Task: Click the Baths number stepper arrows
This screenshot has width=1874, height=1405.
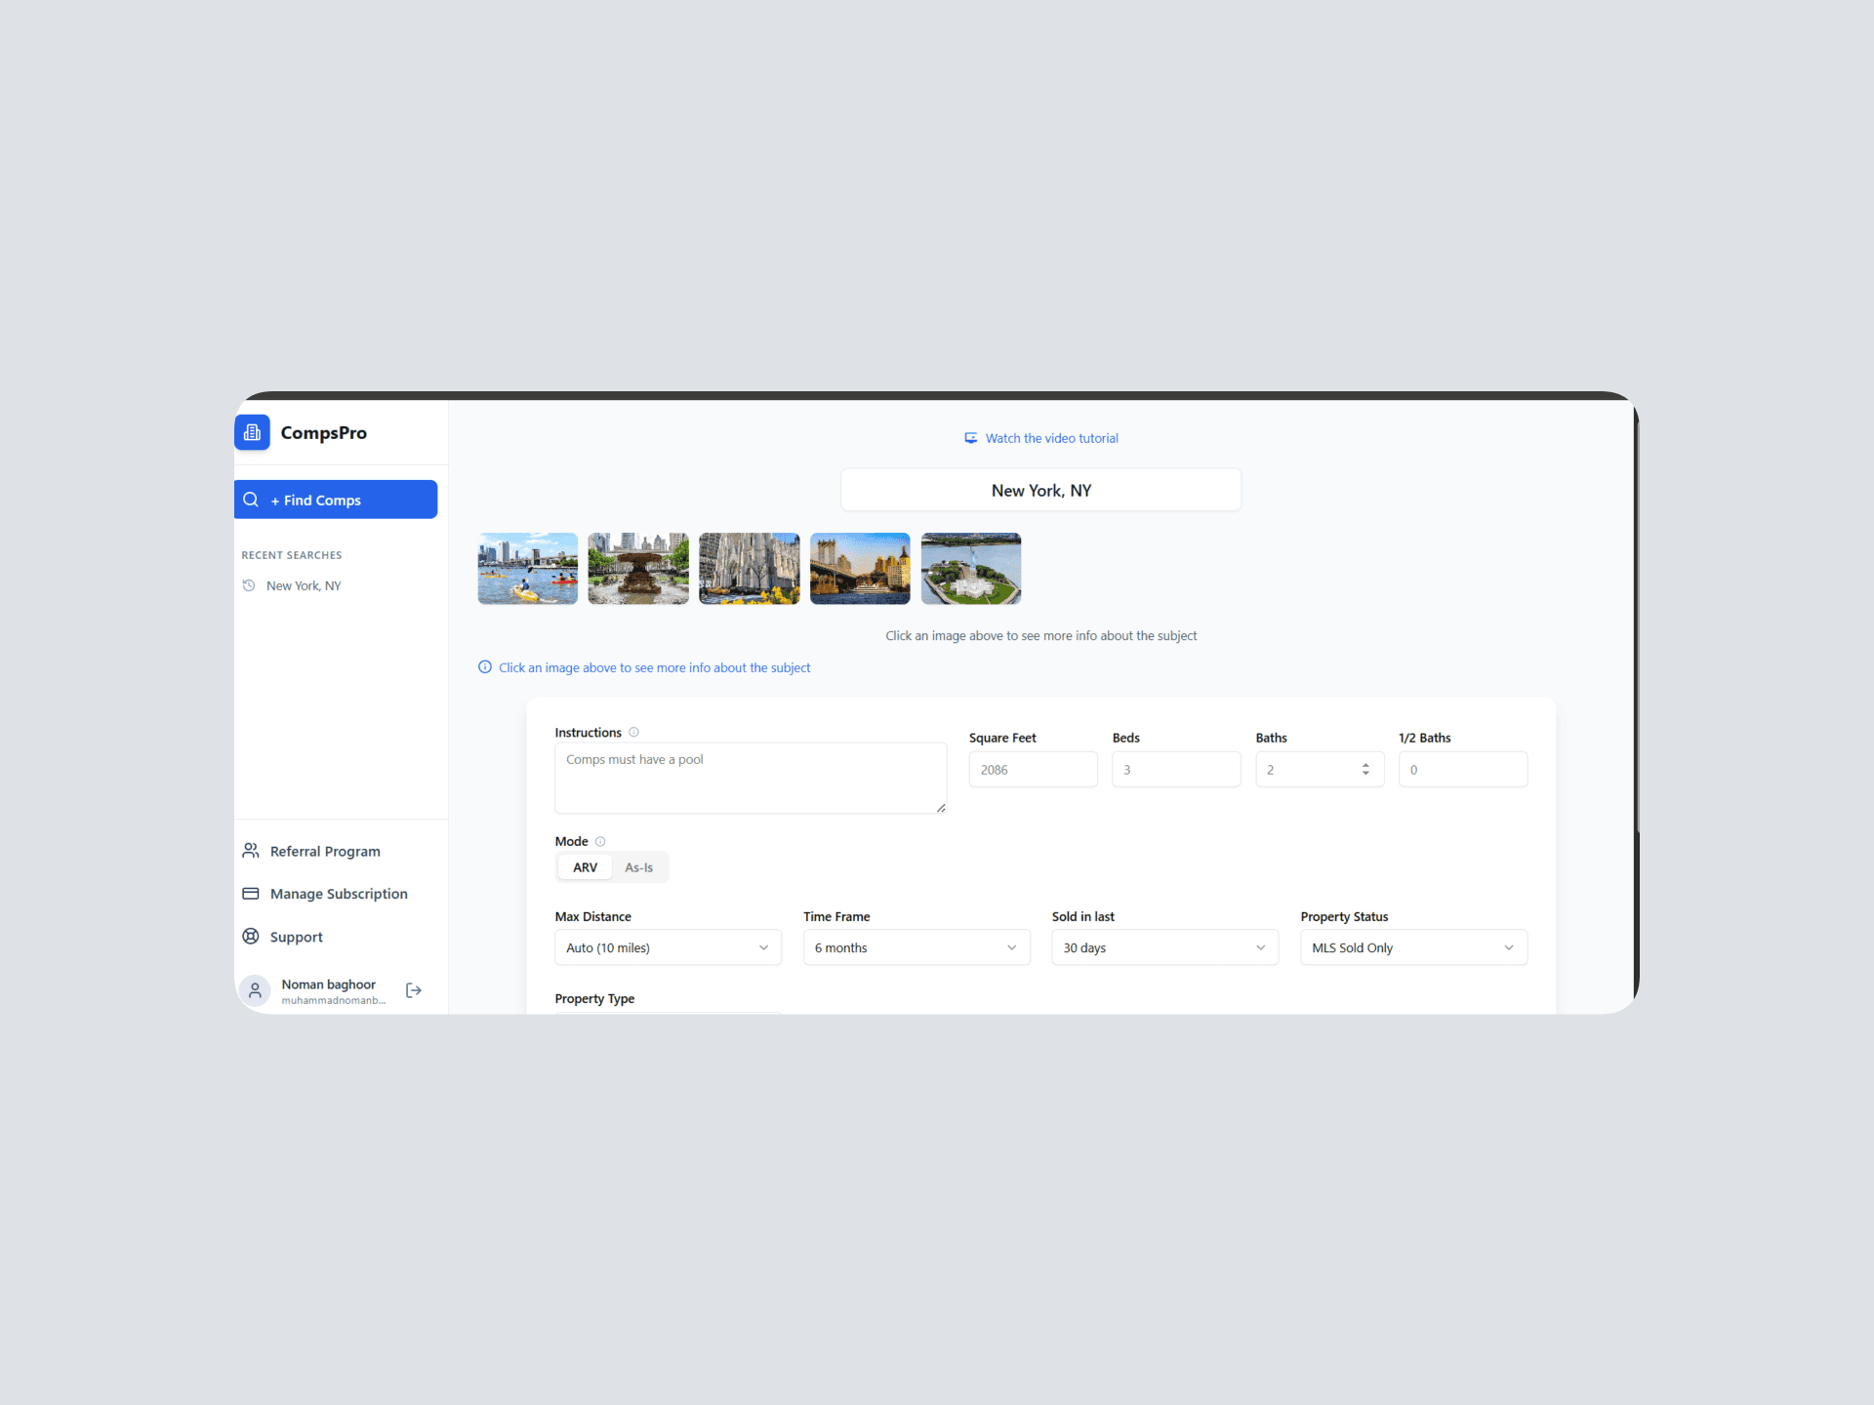Action: coord(1365,770)
